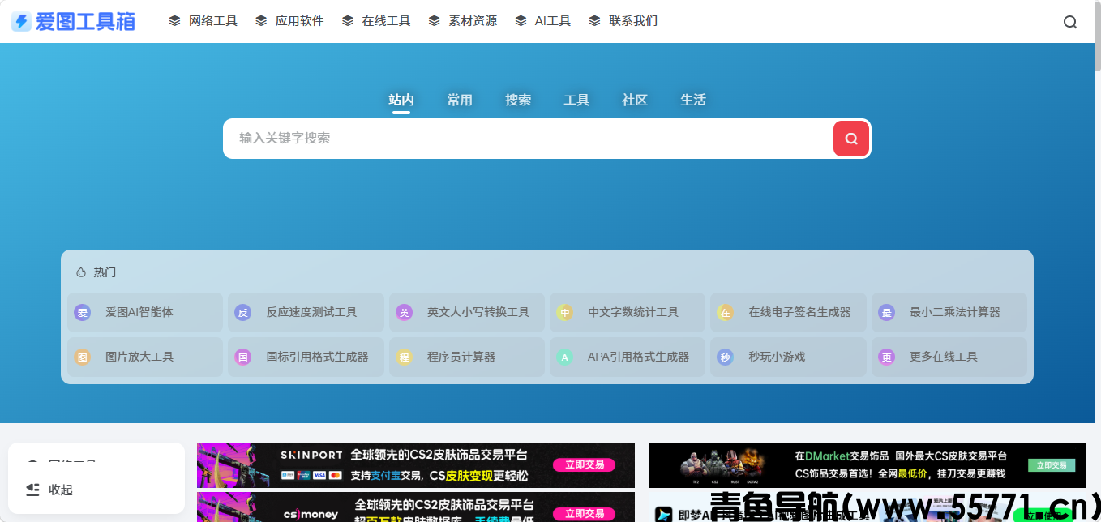Open the DMarket CS skin trading banner
The width and height of the screenshot is (1101, 522).
click(x=868, y=465)
